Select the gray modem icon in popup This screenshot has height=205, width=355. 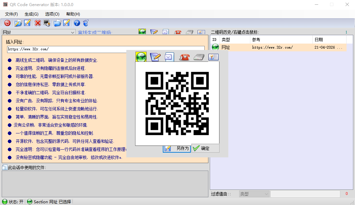click(x=199, y=57)
